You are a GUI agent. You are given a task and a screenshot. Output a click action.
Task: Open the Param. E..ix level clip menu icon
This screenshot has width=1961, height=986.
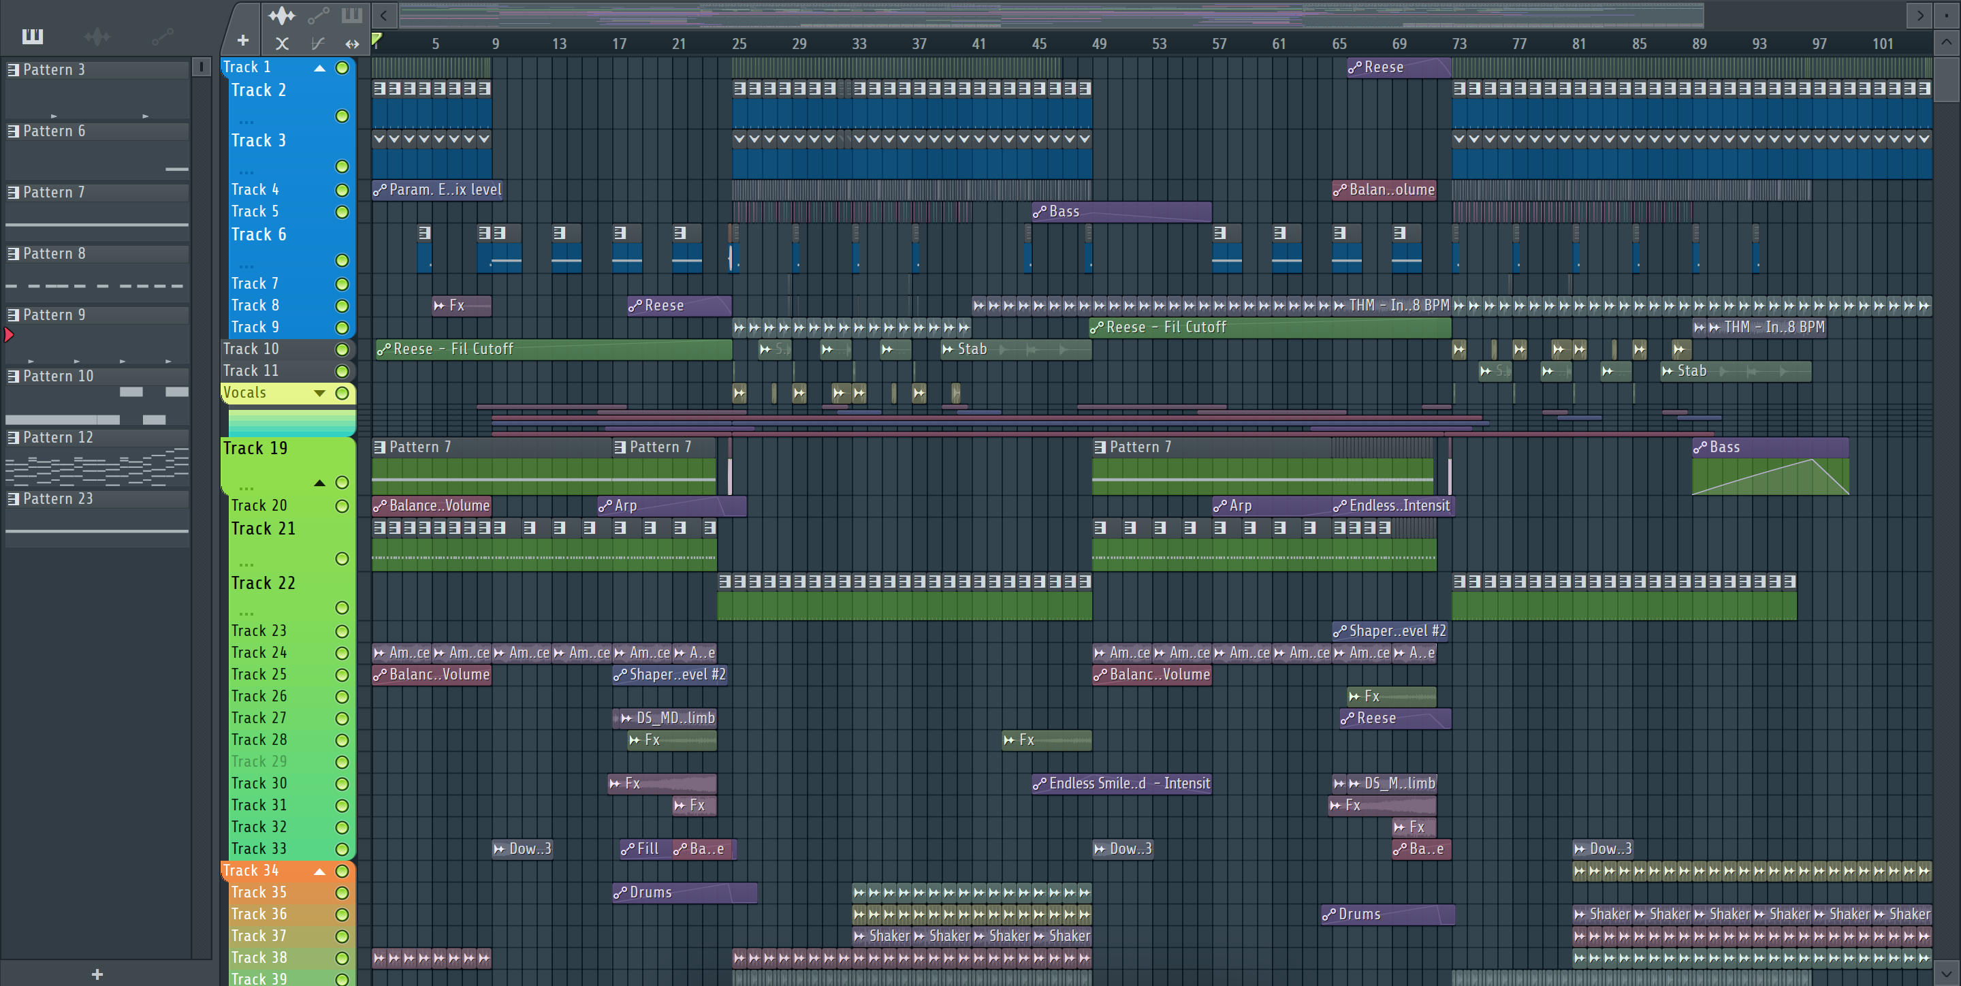click(379, 189)
